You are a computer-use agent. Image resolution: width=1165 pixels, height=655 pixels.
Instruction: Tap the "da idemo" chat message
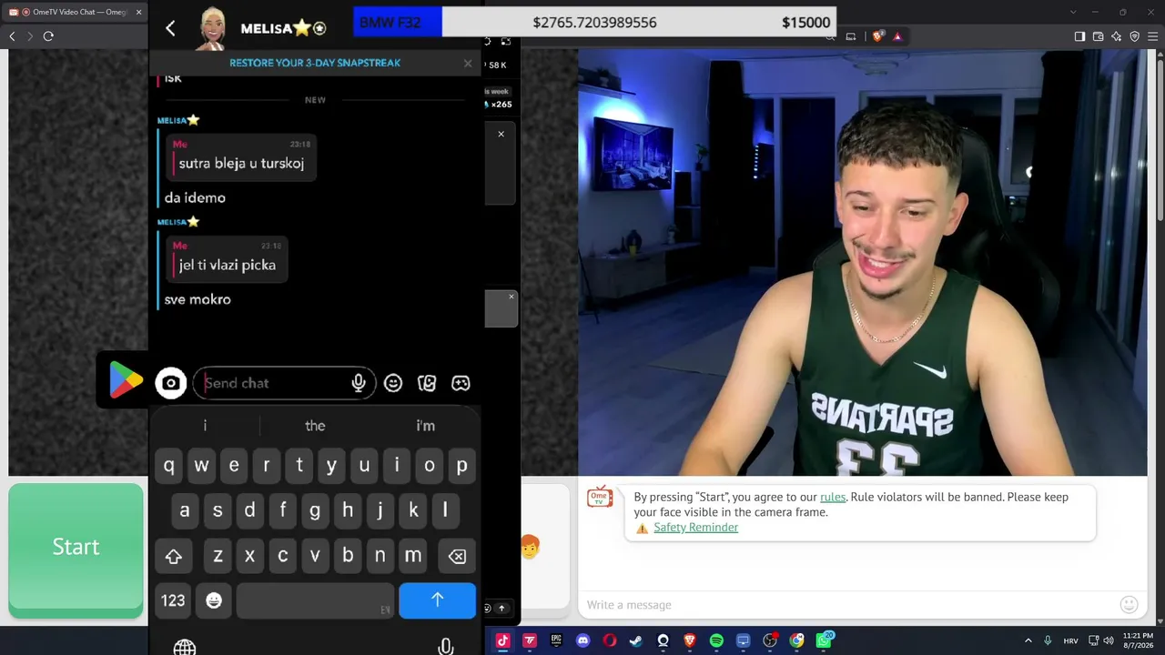click(195, 197)
